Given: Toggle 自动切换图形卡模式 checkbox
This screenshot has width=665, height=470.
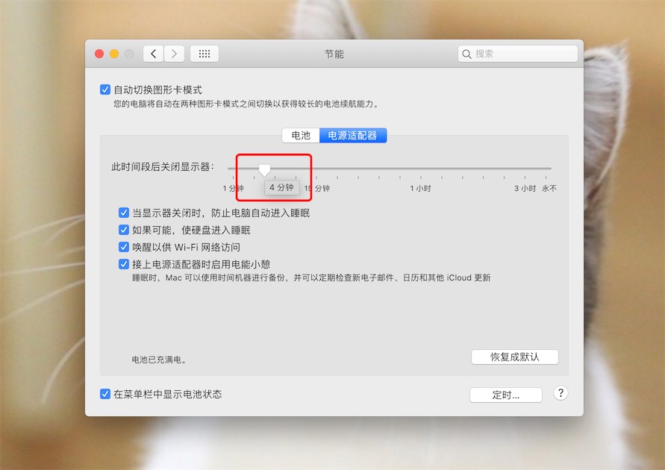Looking at the screenshot, I should [105, 90].
